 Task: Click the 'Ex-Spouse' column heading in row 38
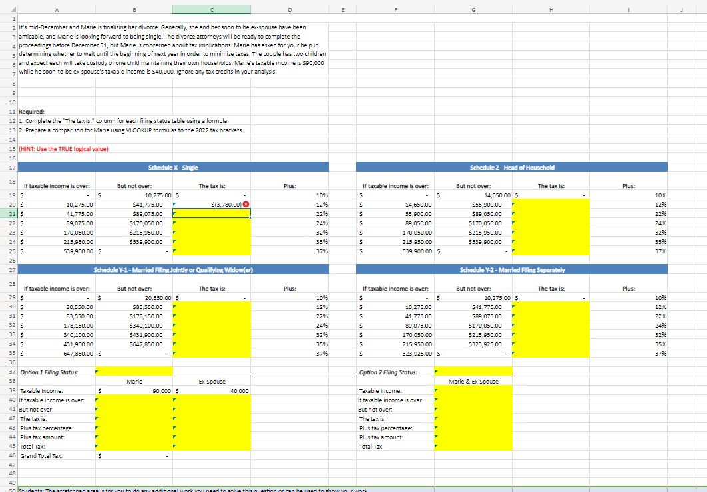212,381
